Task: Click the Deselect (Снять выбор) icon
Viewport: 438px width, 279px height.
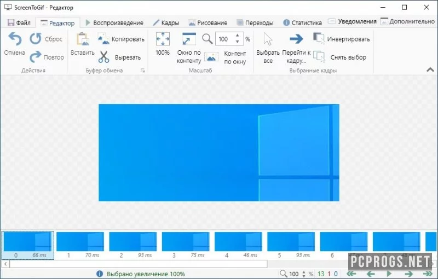Action: (319, 57)
